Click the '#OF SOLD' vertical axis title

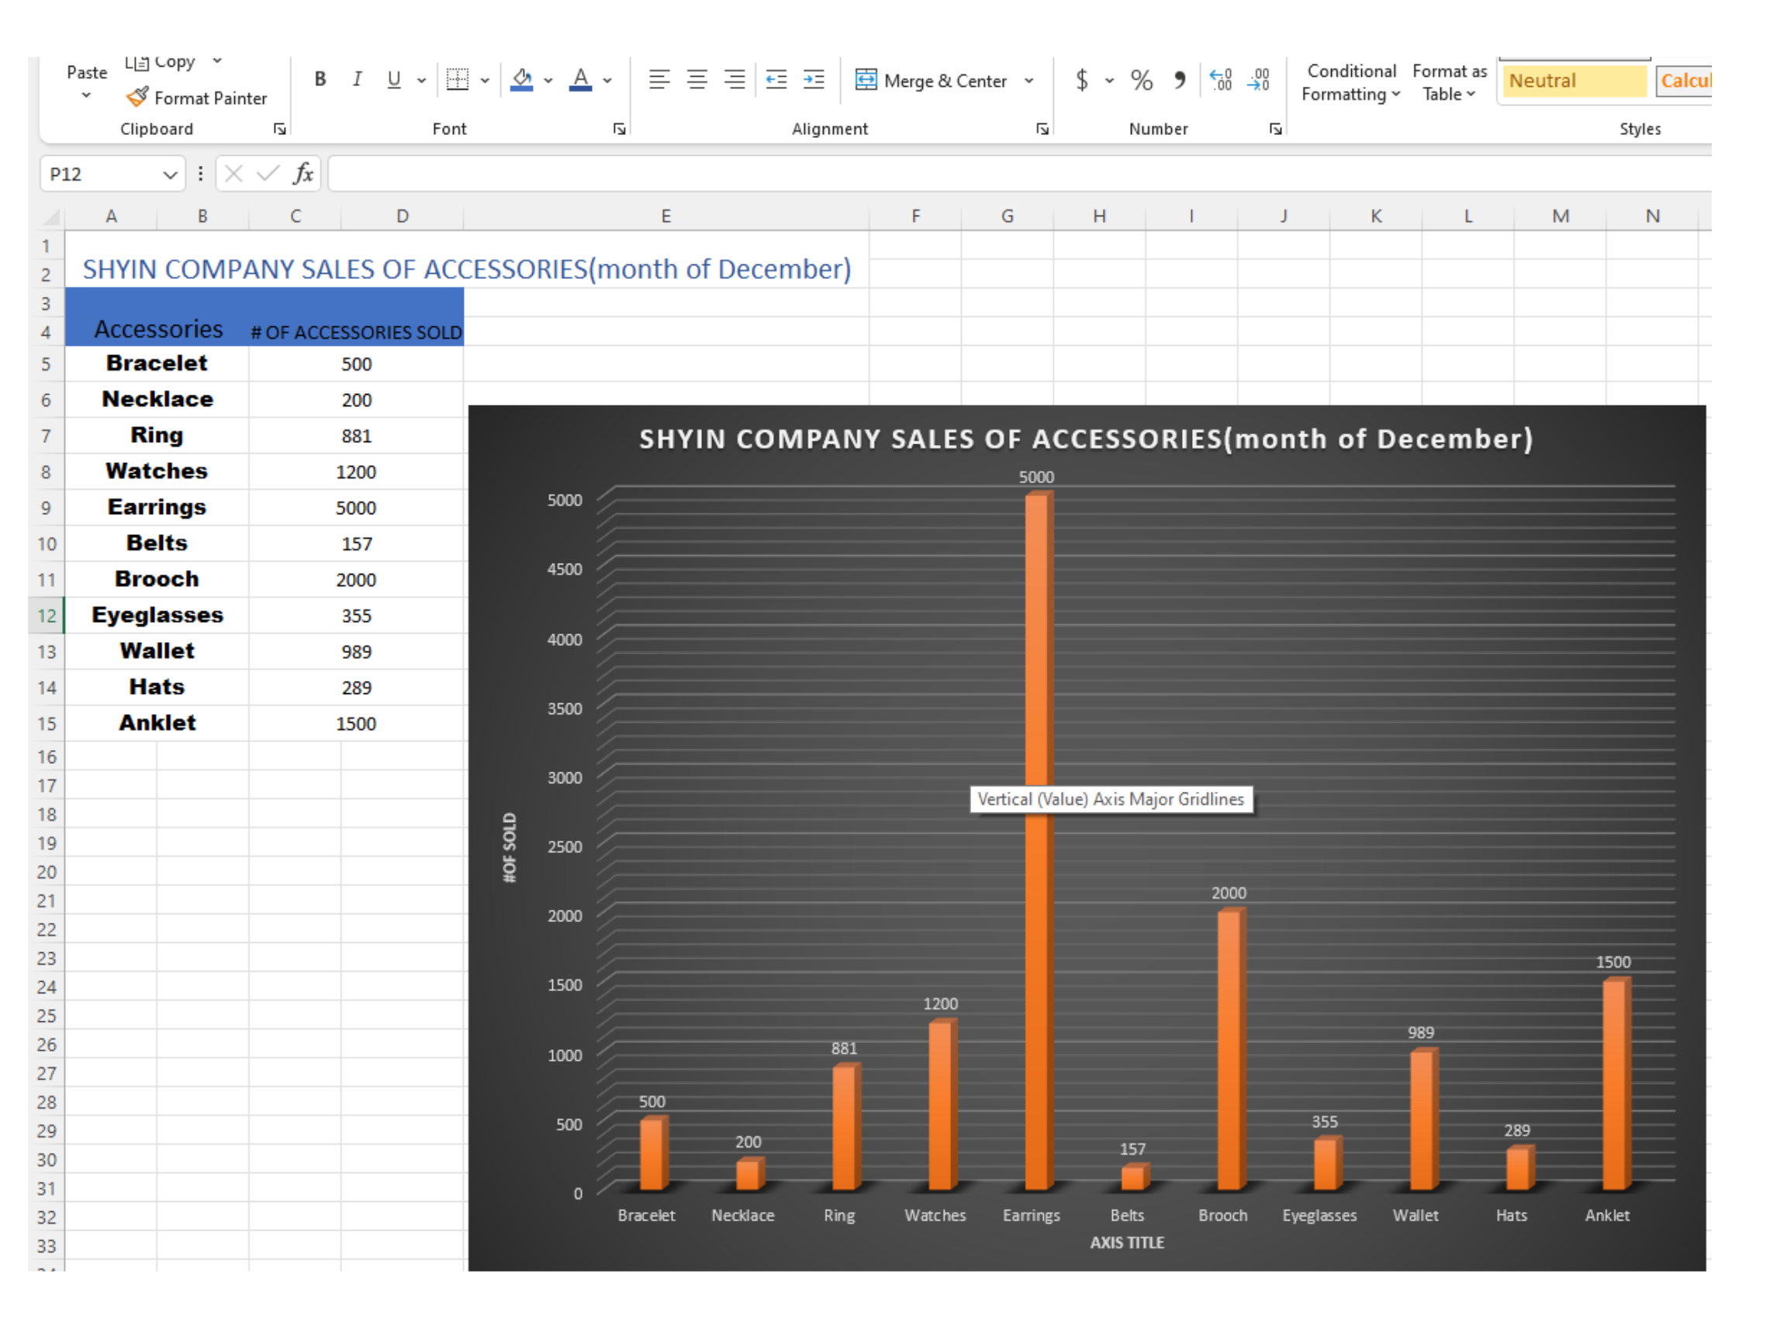pos(509,848)
